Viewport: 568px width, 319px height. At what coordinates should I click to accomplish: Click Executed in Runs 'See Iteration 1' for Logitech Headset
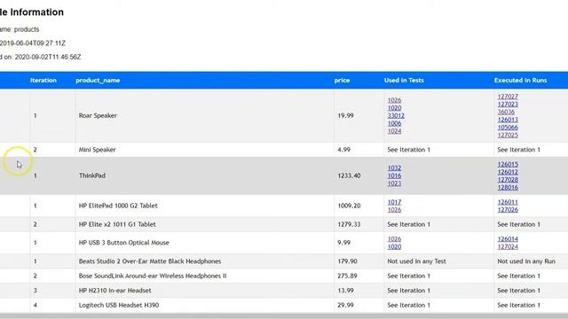531,305
